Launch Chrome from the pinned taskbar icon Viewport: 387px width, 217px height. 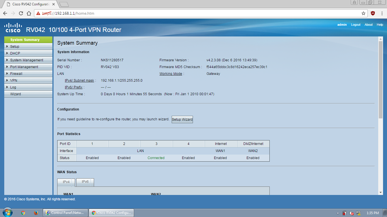click(23, 213)
